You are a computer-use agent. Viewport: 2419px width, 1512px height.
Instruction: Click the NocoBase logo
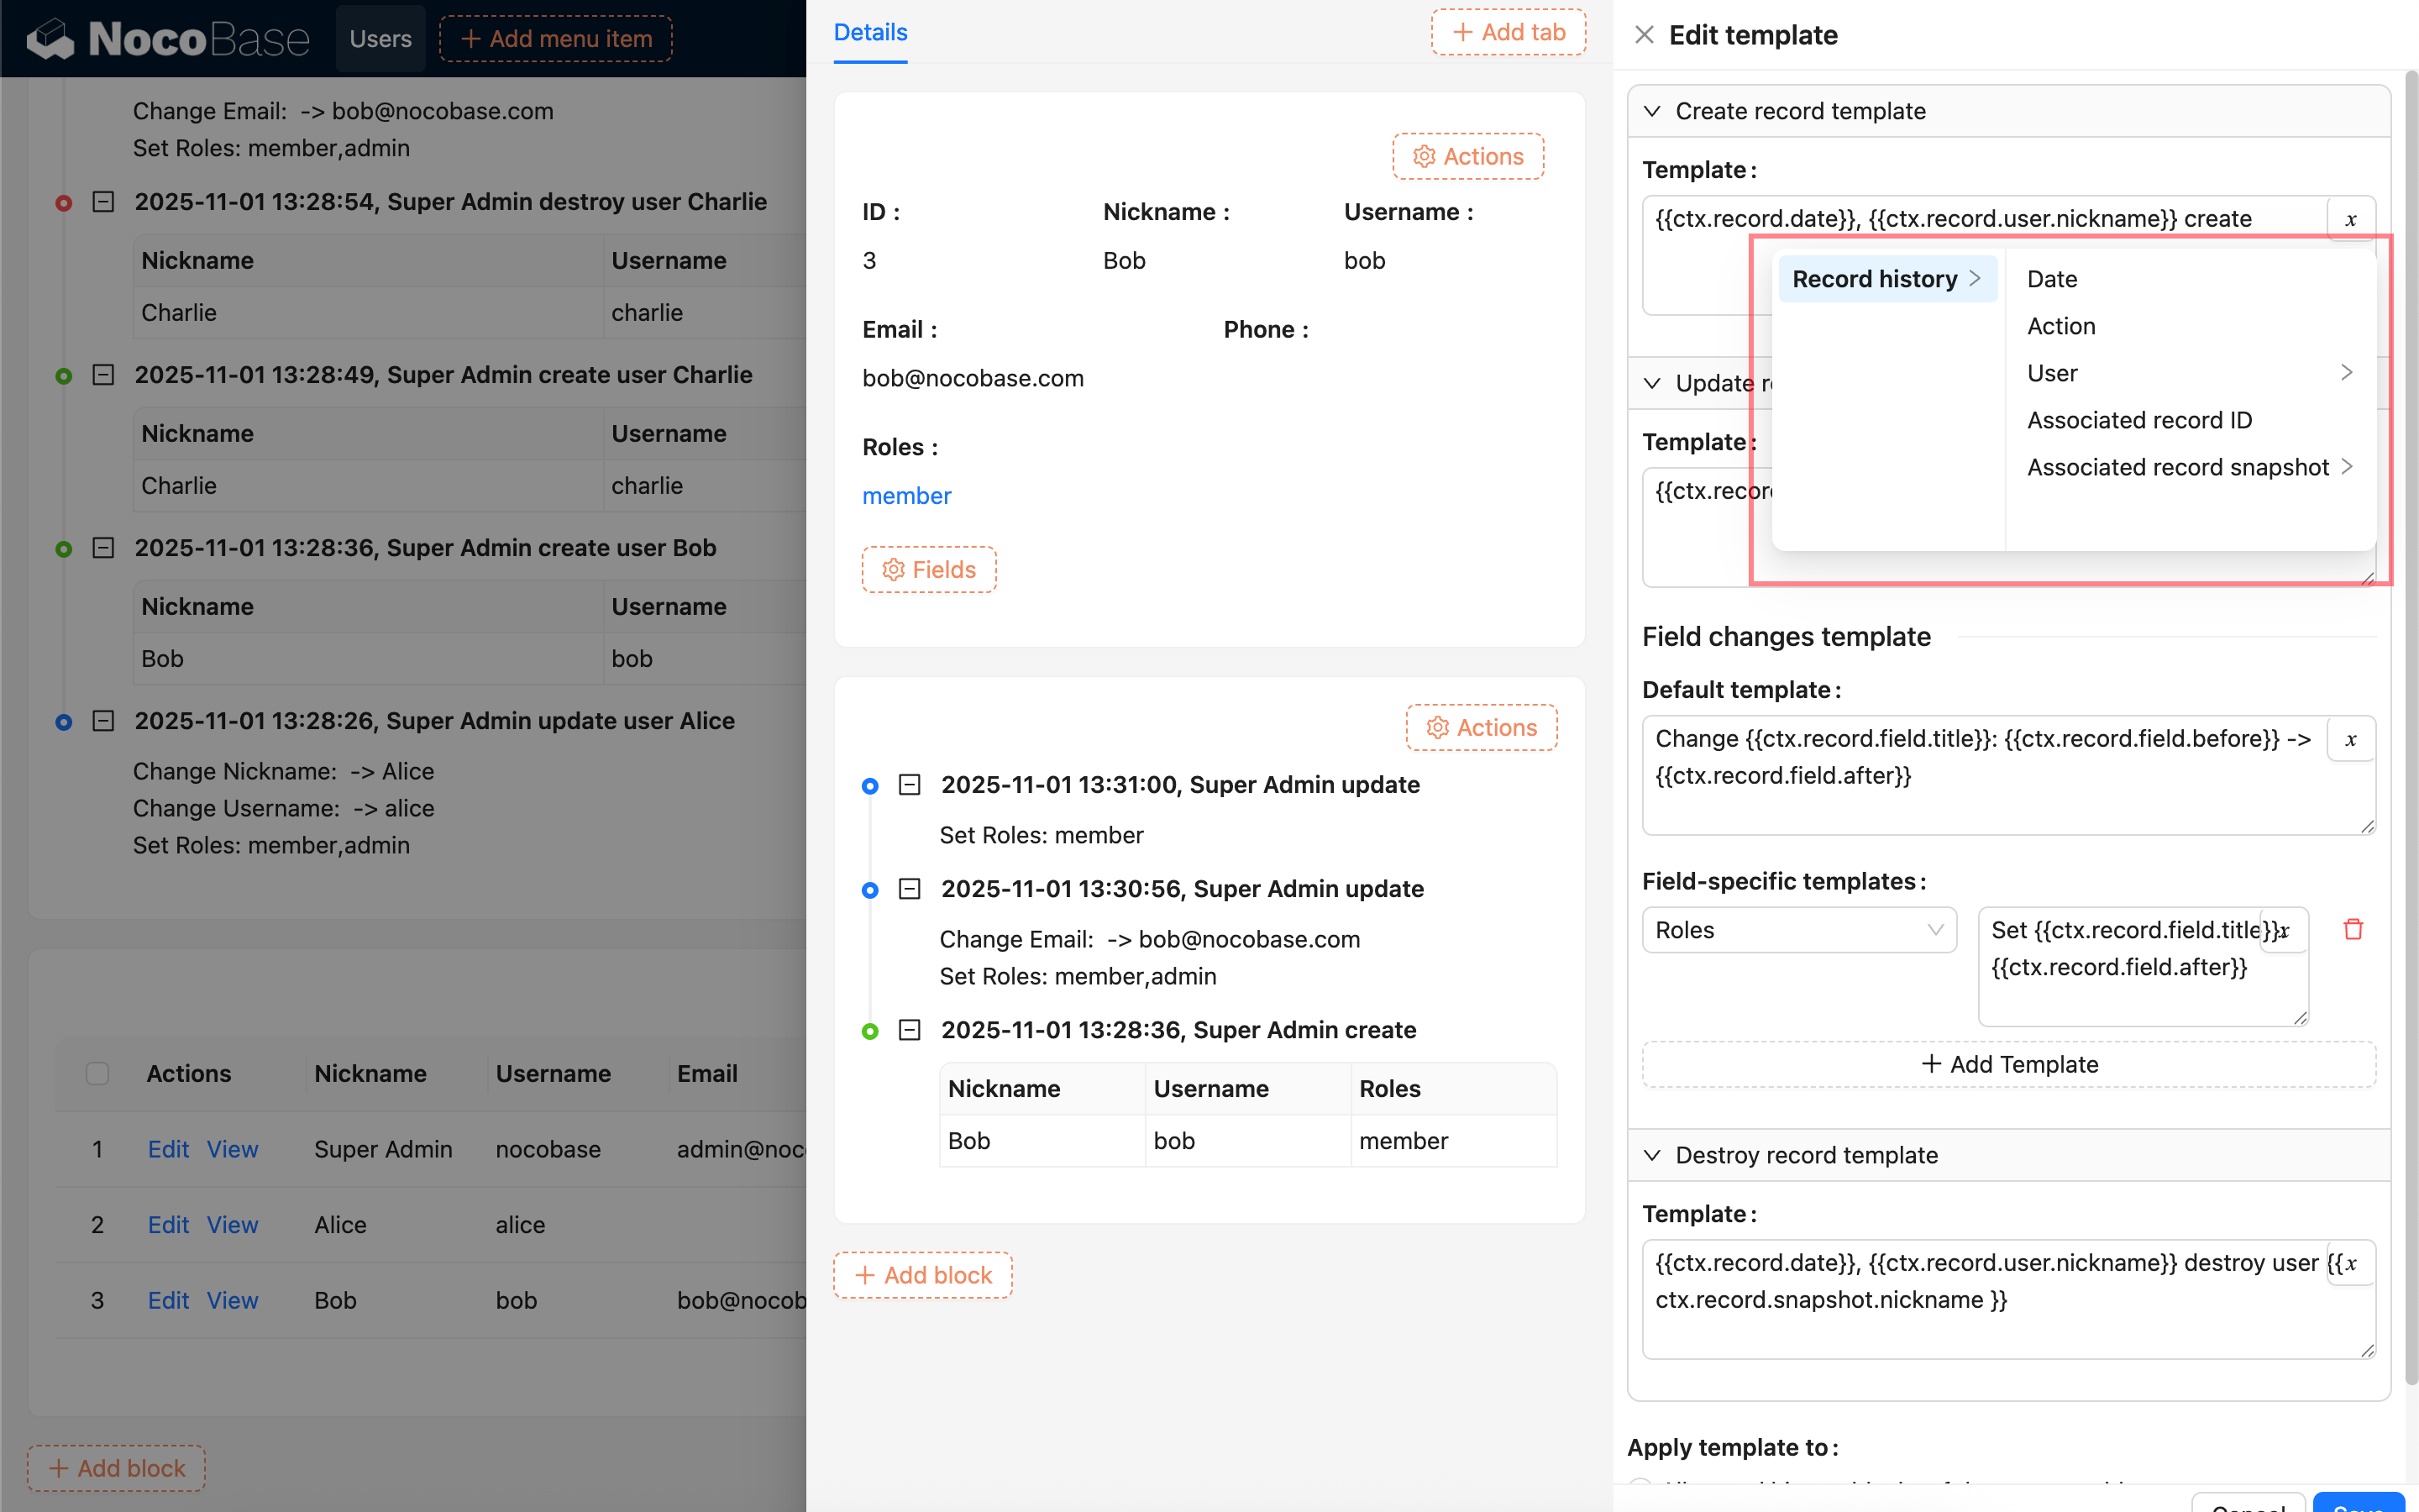point(168,39)
